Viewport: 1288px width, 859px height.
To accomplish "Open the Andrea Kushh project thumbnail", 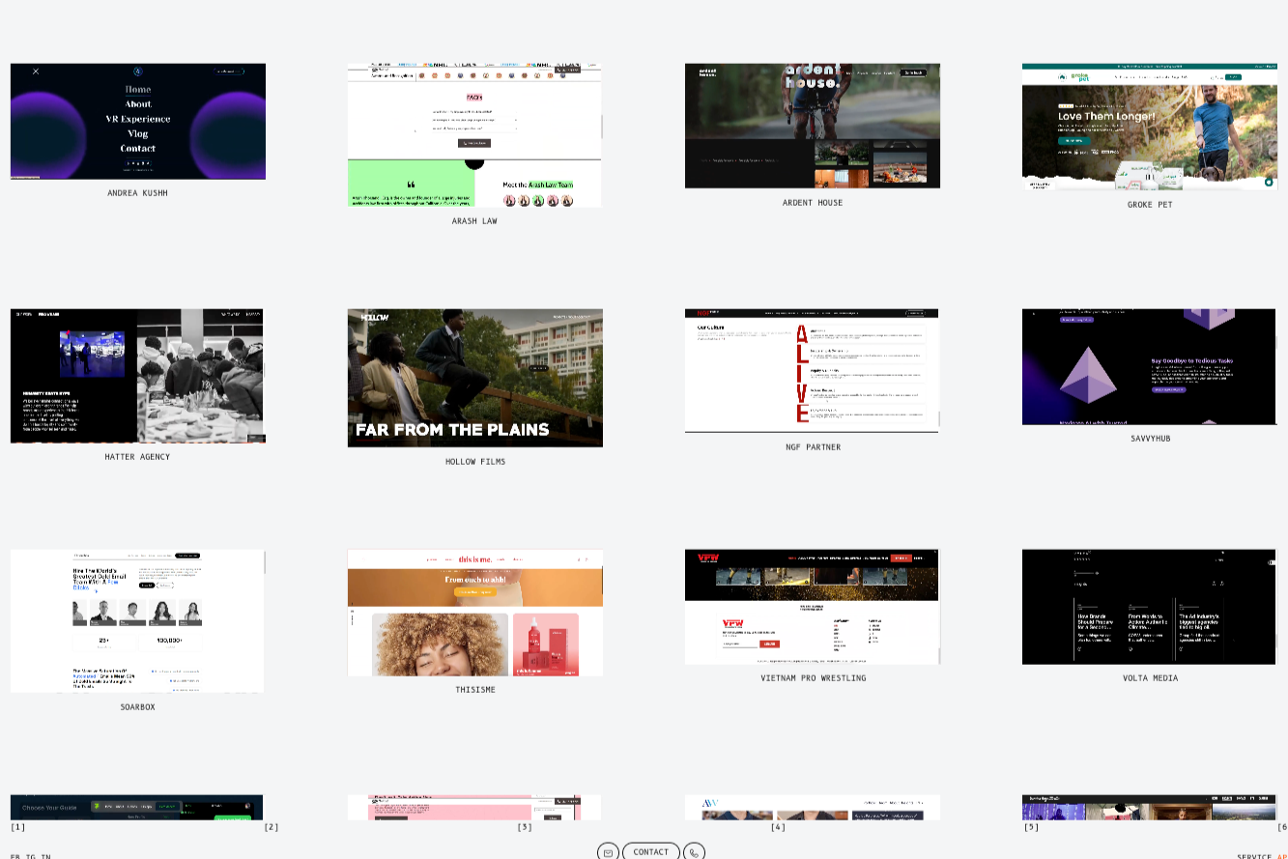I will pos(138,122).
